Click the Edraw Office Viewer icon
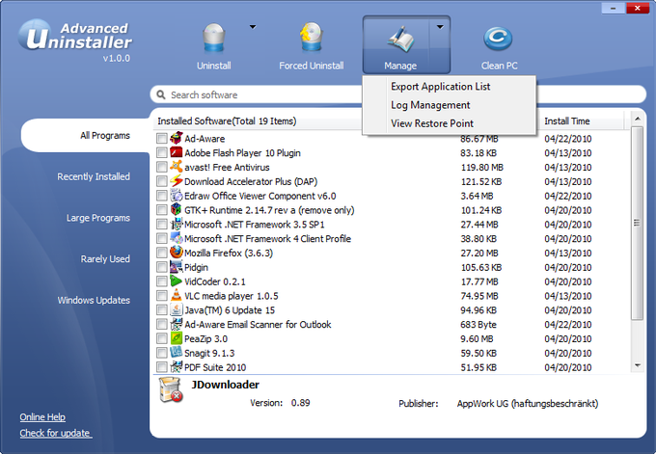 pyautogui.click(x=177, y=196)
